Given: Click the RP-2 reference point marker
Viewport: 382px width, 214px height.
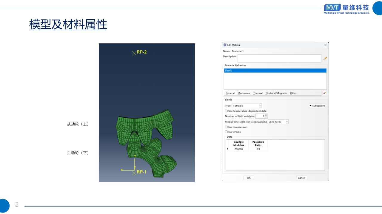Looking at the screenshot, I should pos(134,53).
